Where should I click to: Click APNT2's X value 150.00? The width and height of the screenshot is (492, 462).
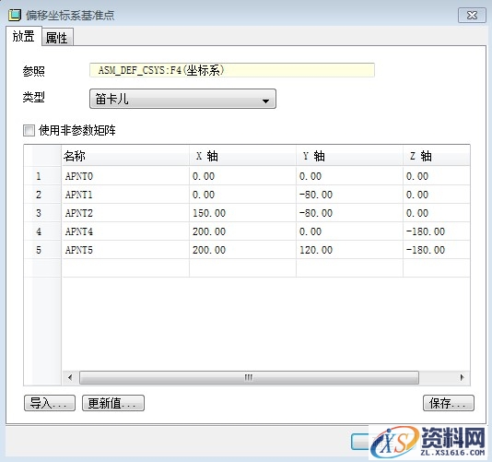[x=242, y=213]
